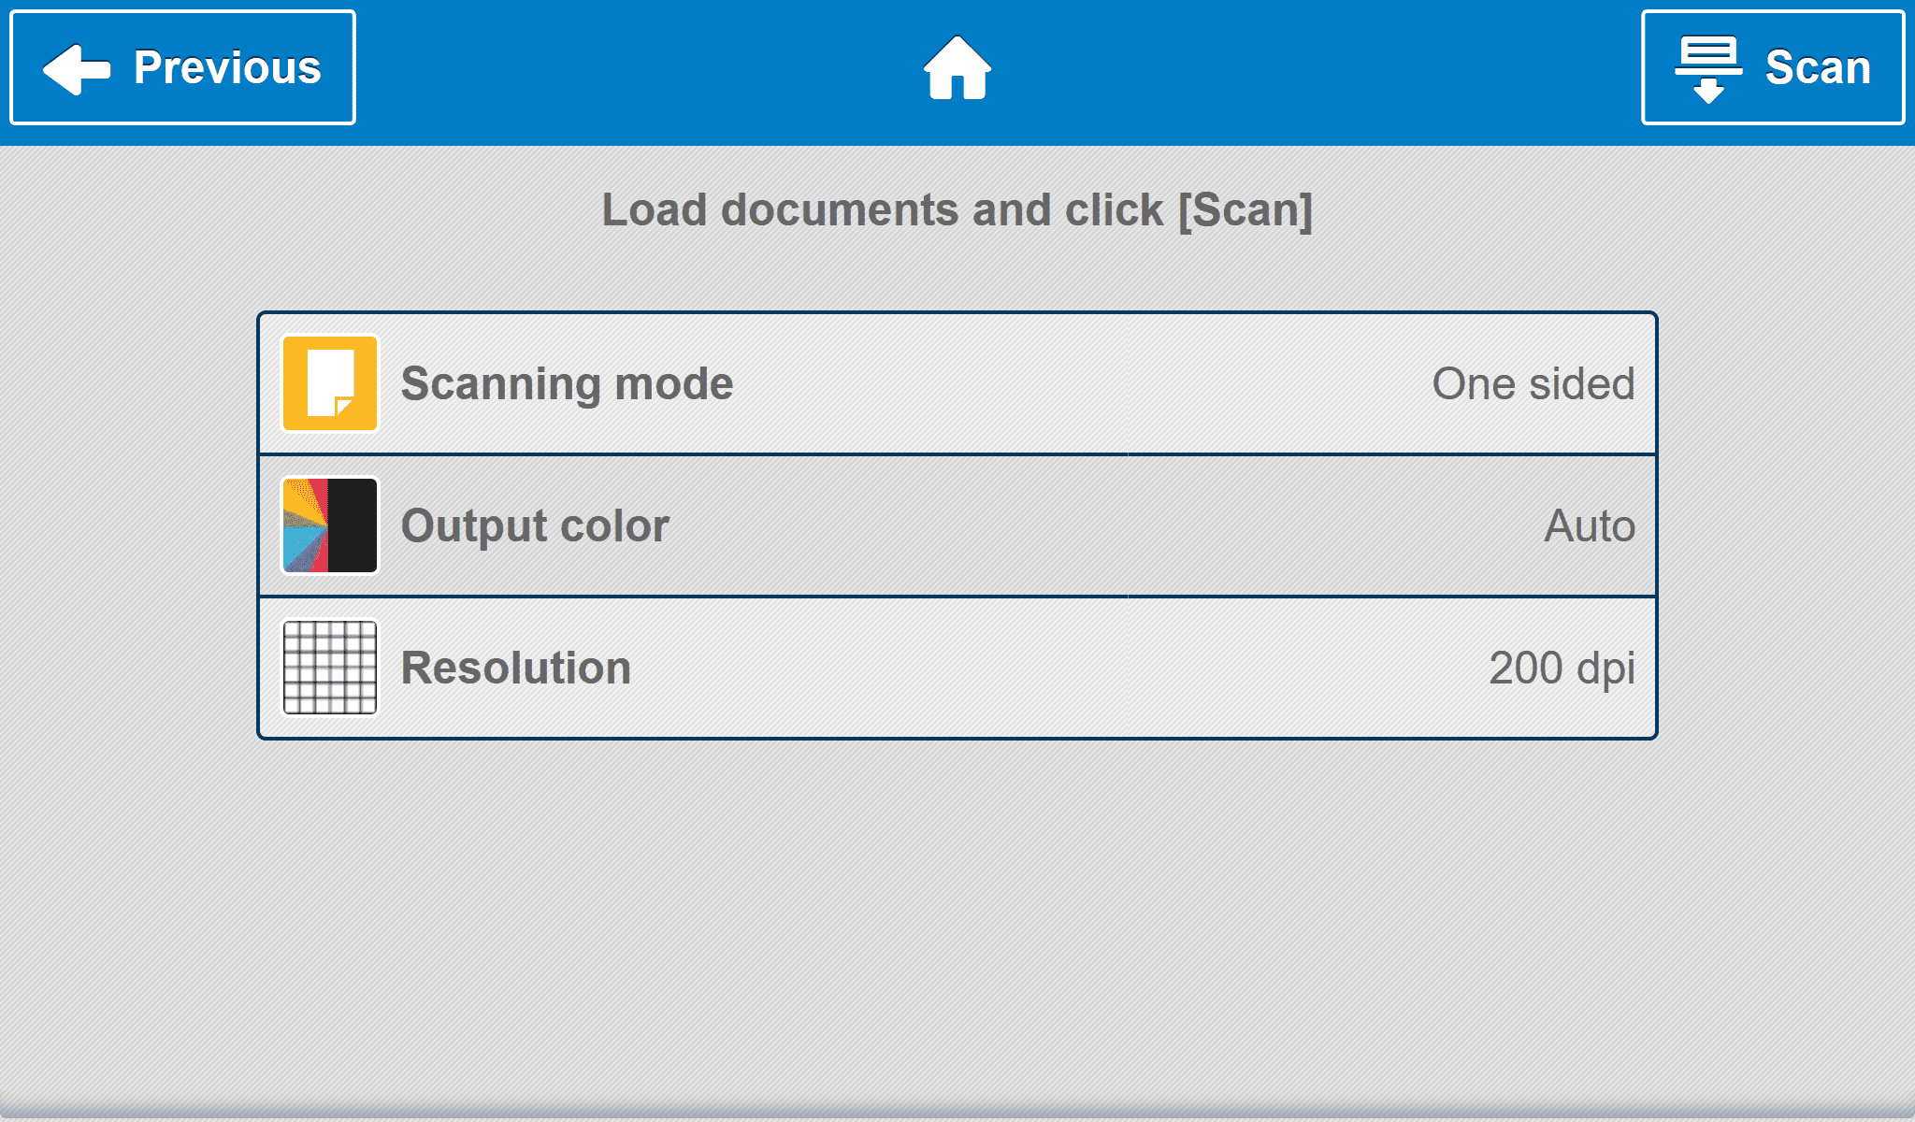Click the Home house icon

pyautogui.click(x=957, y=67)
